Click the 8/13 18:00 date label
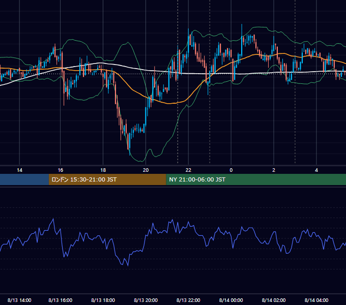Image resolution: width=346 pixels, height=305 pixels. tap(103, 300)
